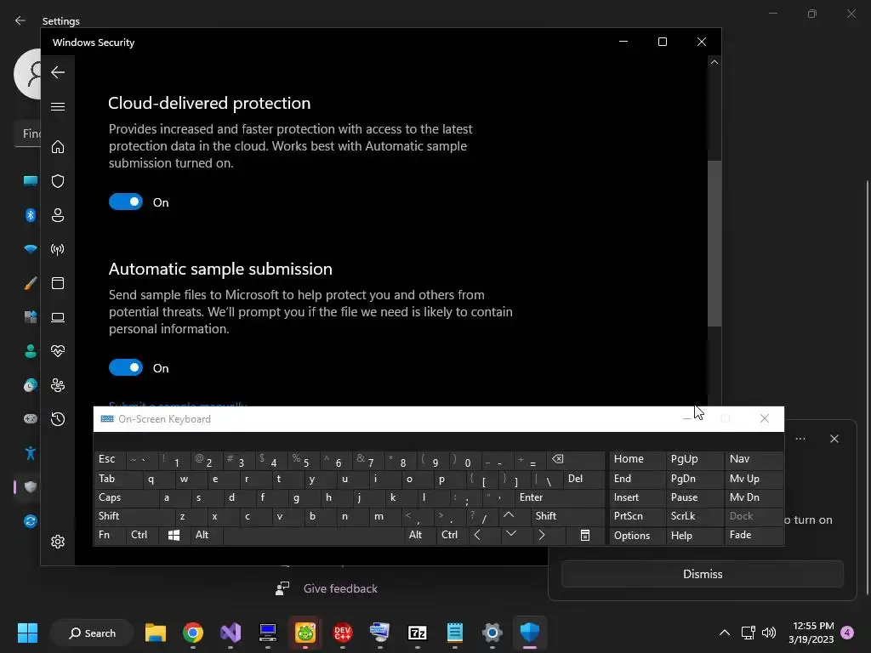Viewport: 871px width, 653px height.
Task: Click Options key on On-Screen Keyboard
Action: pyautogui.click(x=636, y=536)
